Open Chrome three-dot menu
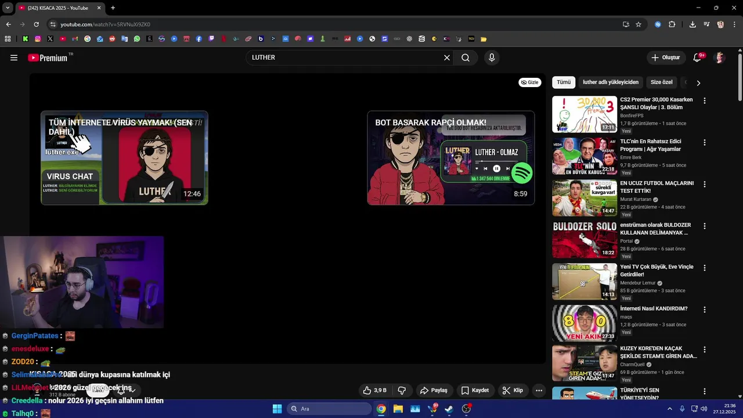This screenshot has height=418, width=743. click(x=735, y=24)
